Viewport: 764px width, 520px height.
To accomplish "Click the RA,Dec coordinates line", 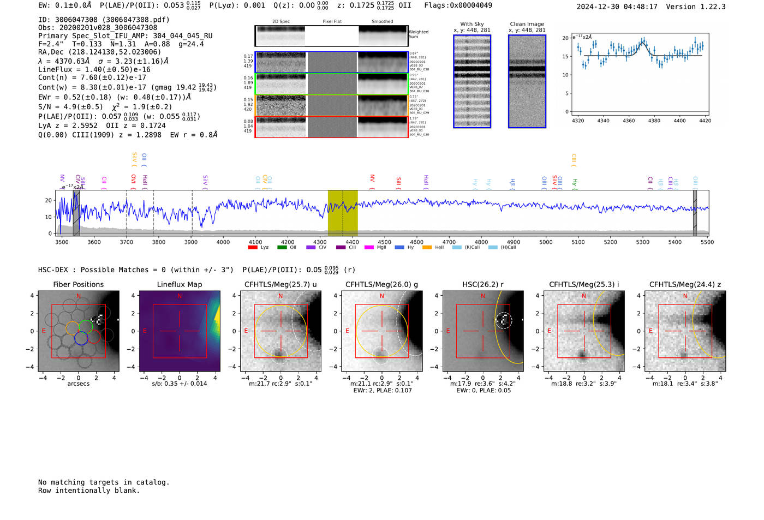I will point(100,52).
